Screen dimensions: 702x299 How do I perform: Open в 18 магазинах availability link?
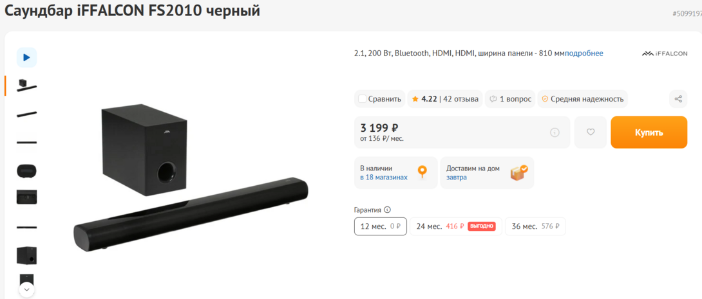point(384,177)
